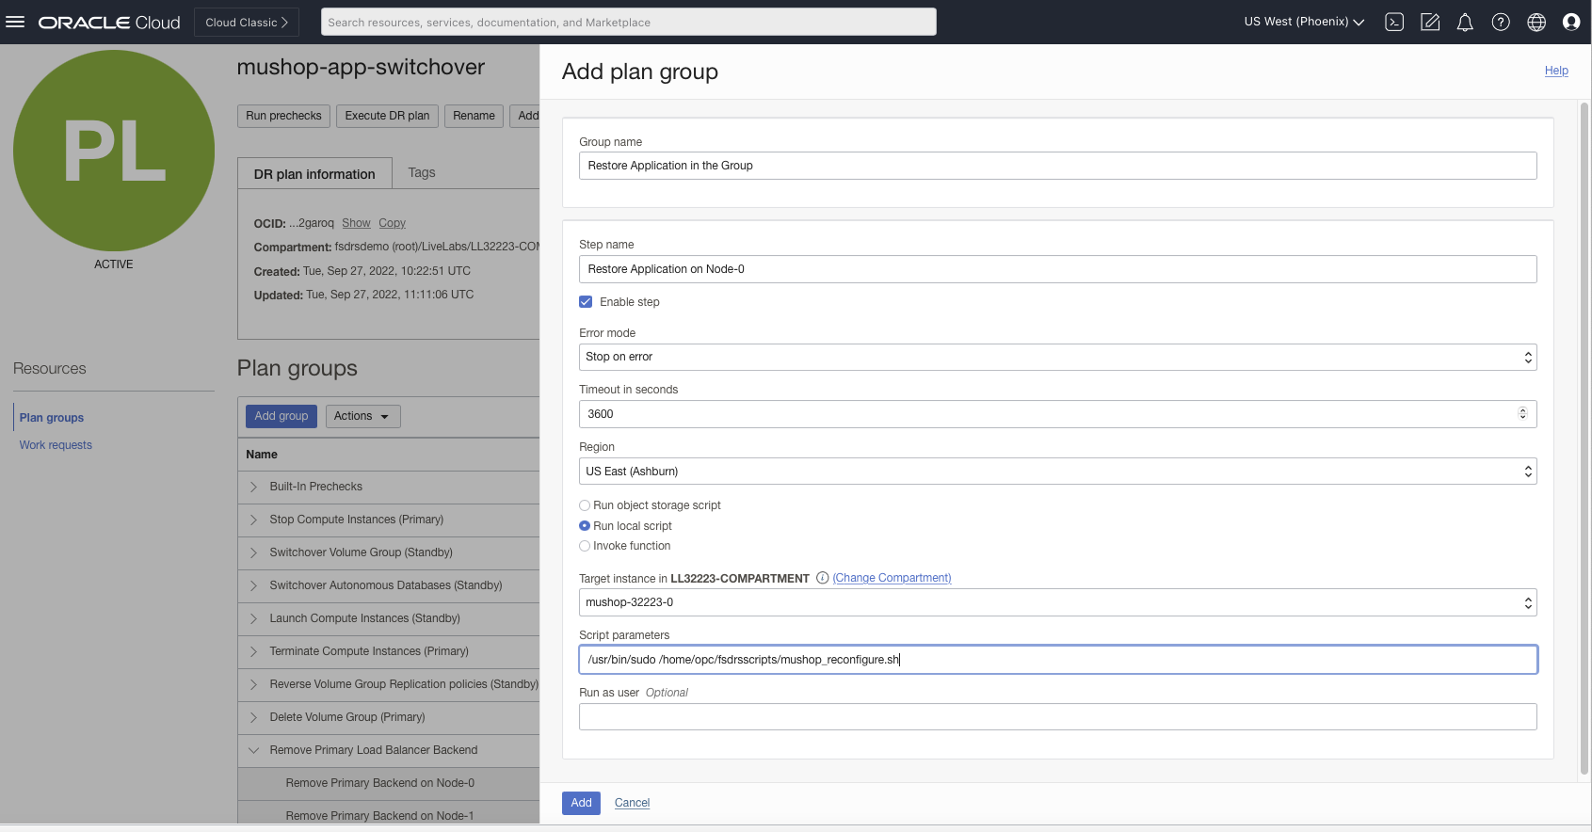1592x832 pixels.
Task: Open the user profile icon
Action: pos(1571,22)
